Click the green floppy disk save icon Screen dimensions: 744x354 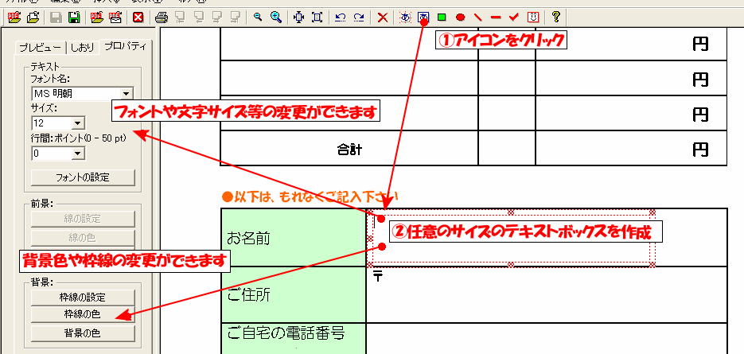tap(74, 17)
